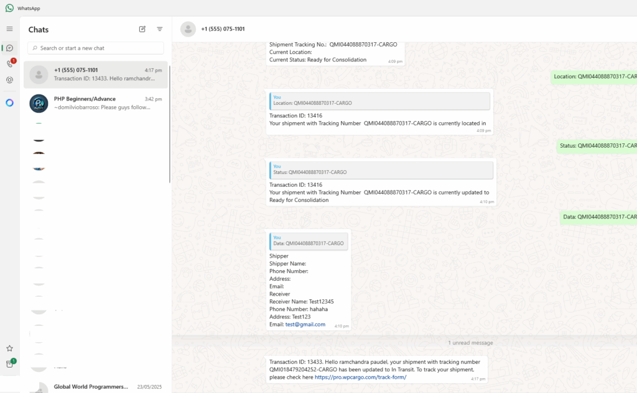The height and width of the screenshot is (393, 637).
Task: Click the chat list vertical scrollbar
Action: pyautogui.click(x=170, y=124)
